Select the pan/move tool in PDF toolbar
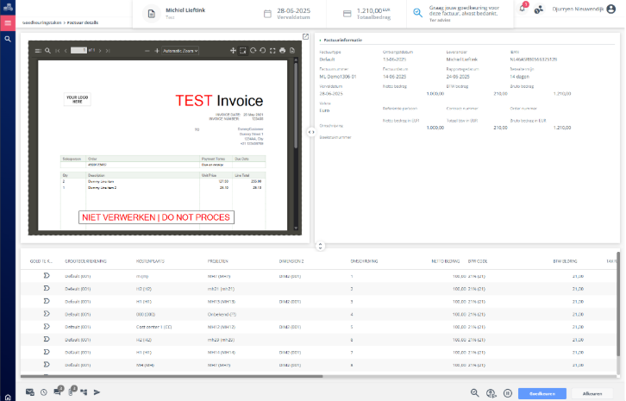The image size is (626, 401). point(233,50)
